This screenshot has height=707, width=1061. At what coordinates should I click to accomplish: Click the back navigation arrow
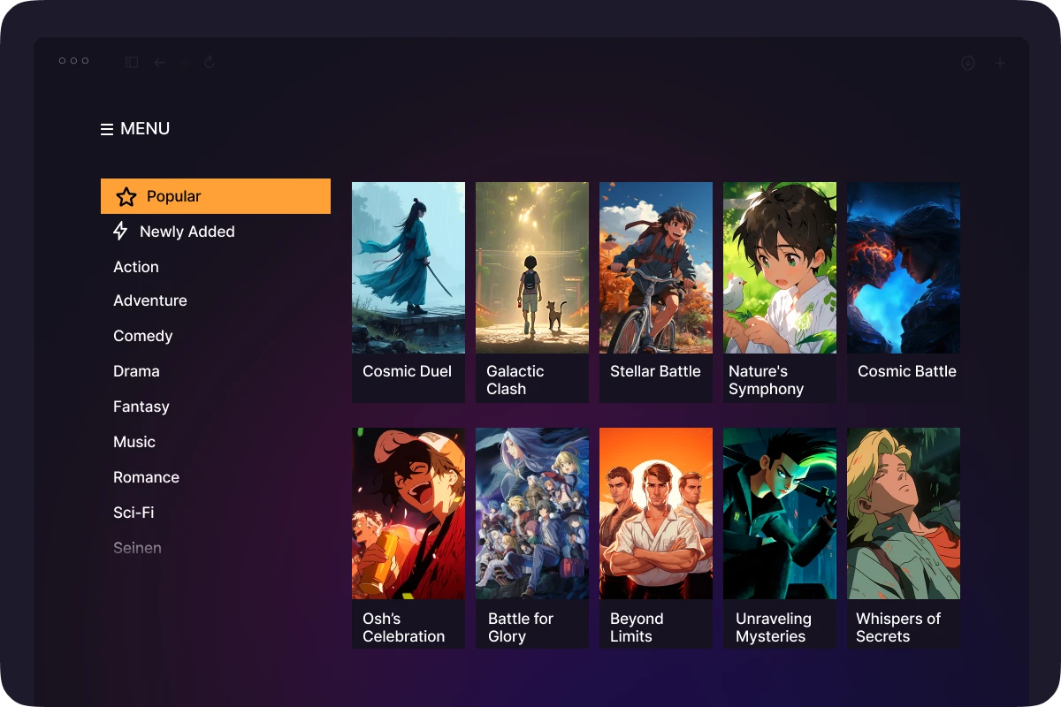159,62
